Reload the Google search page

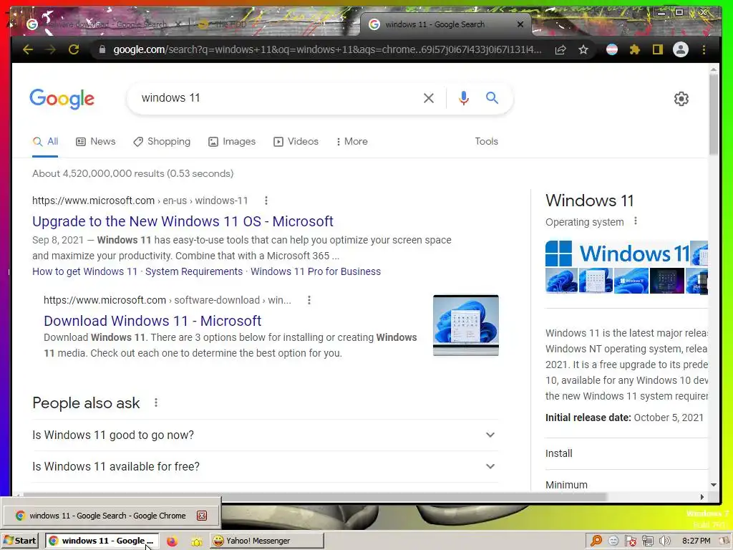pos(74,49)
